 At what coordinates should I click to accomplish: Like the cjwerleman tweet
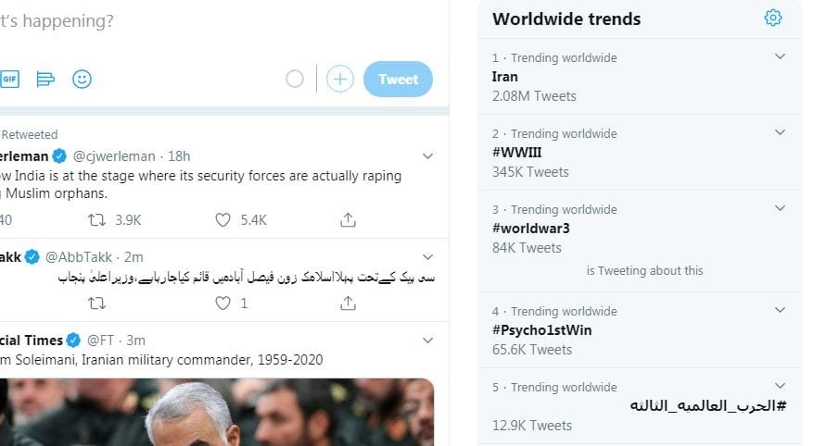(x=223, y=220)
